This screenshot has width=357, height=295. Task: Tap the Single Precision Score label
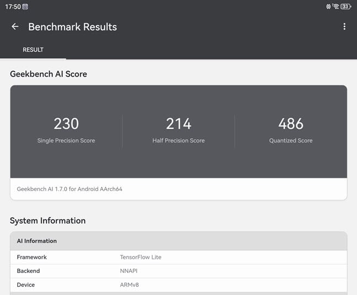point(66,140)
